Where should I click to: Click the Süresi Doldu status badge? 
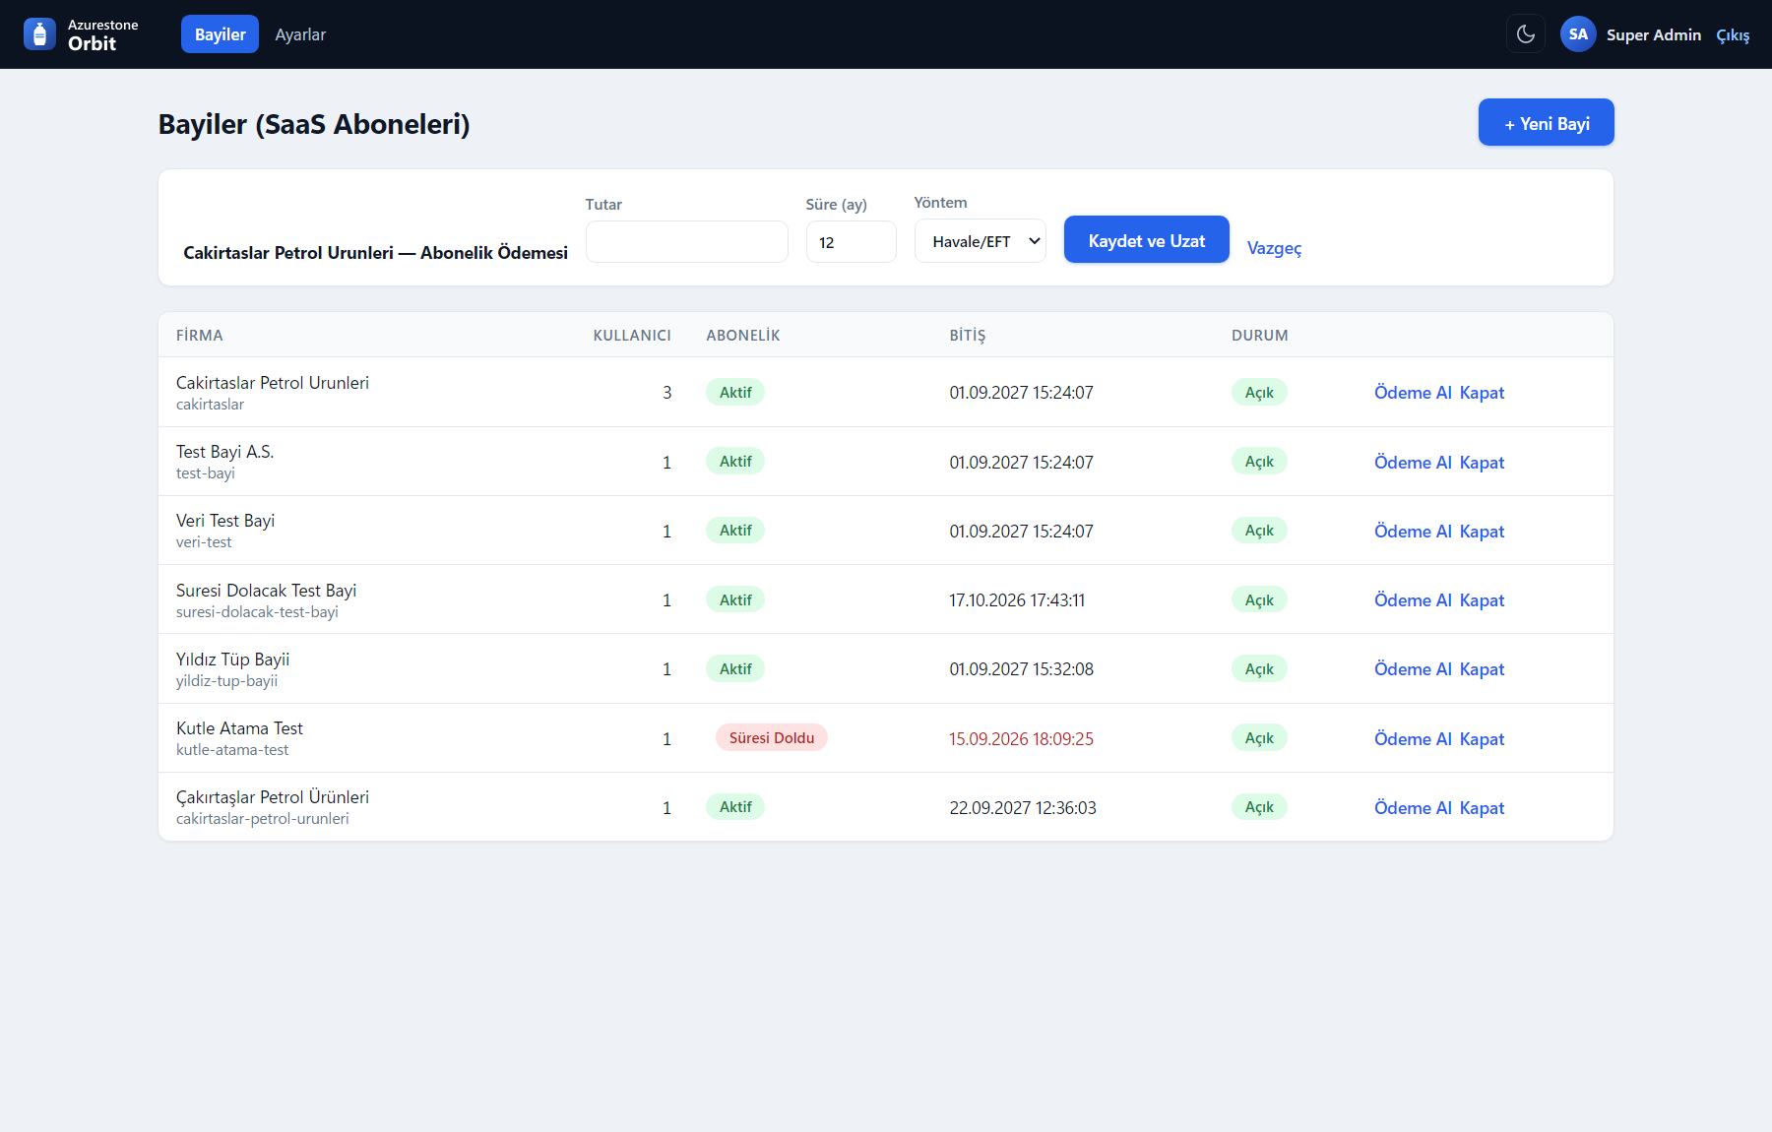coord(772,738)
